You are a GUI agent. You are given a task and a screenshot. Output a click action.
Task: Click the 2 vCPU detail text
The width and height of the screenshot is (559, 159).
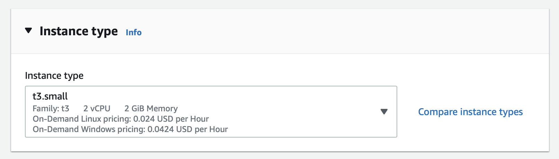point(97,109)
